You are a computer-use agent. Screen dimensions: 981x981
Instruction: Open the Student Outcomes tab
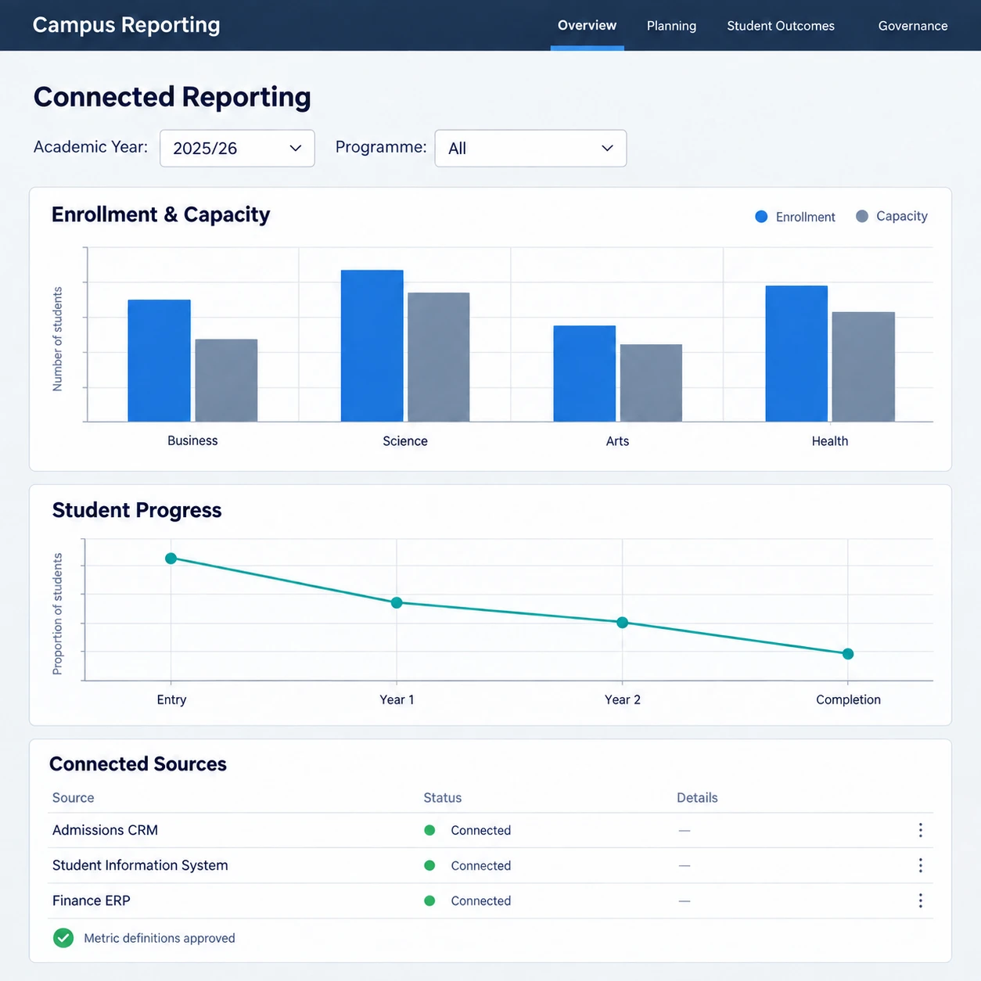781,26
